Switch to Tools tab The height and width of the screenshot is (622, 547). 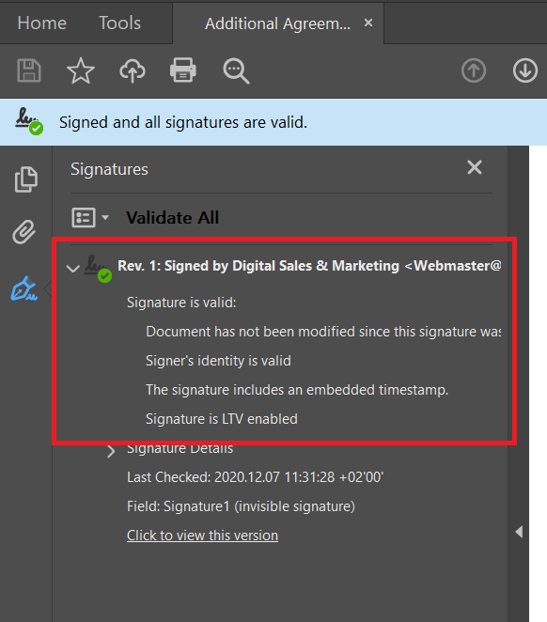[x=119, y=23]
